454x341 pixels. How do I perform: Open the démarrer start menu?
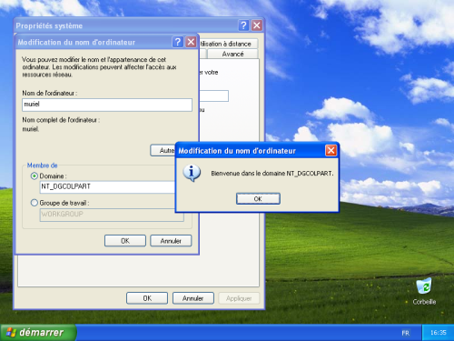38,333
